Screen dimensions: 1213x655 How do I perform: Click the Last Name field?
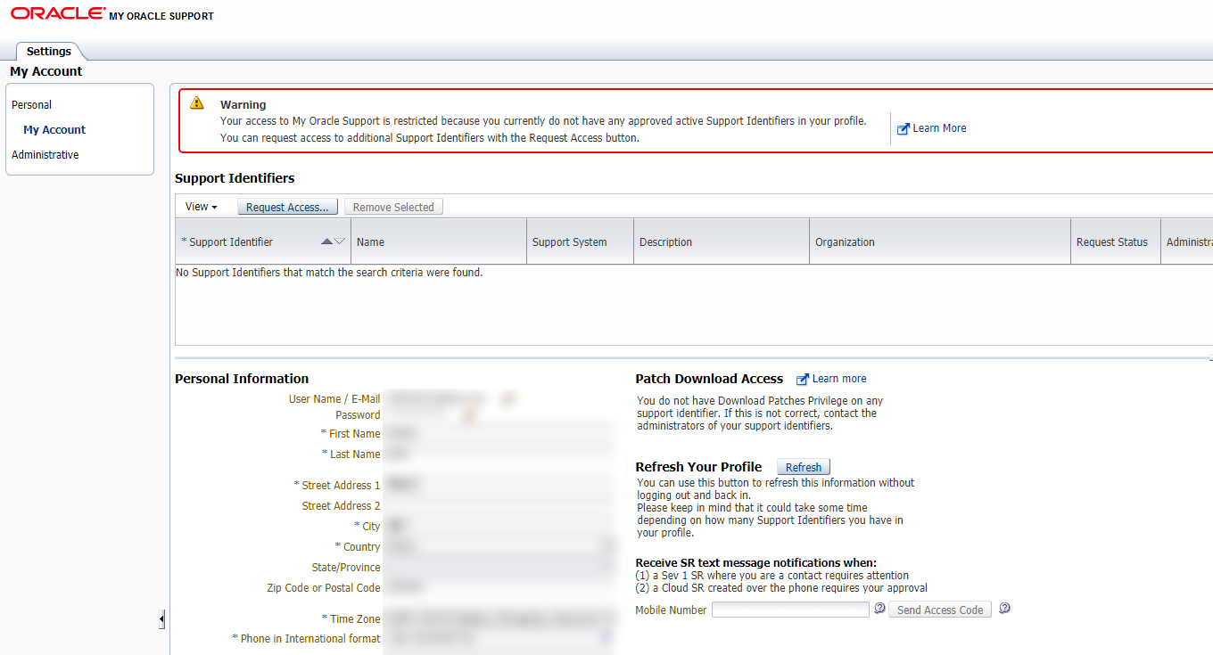coord(500,454)
